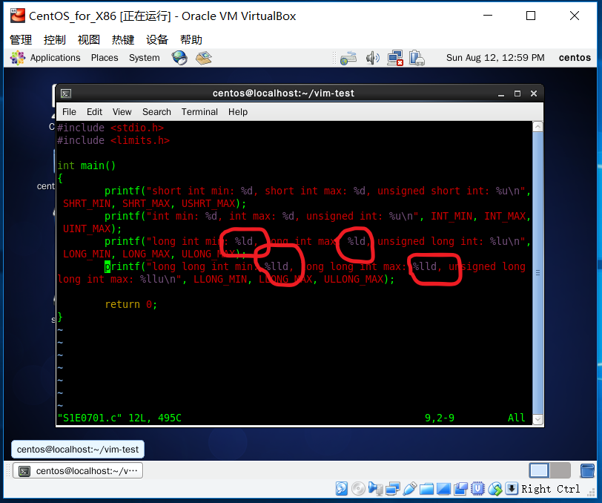Click terminal scrollbar down arrow
602x503 pixels.
pos(538,419)
